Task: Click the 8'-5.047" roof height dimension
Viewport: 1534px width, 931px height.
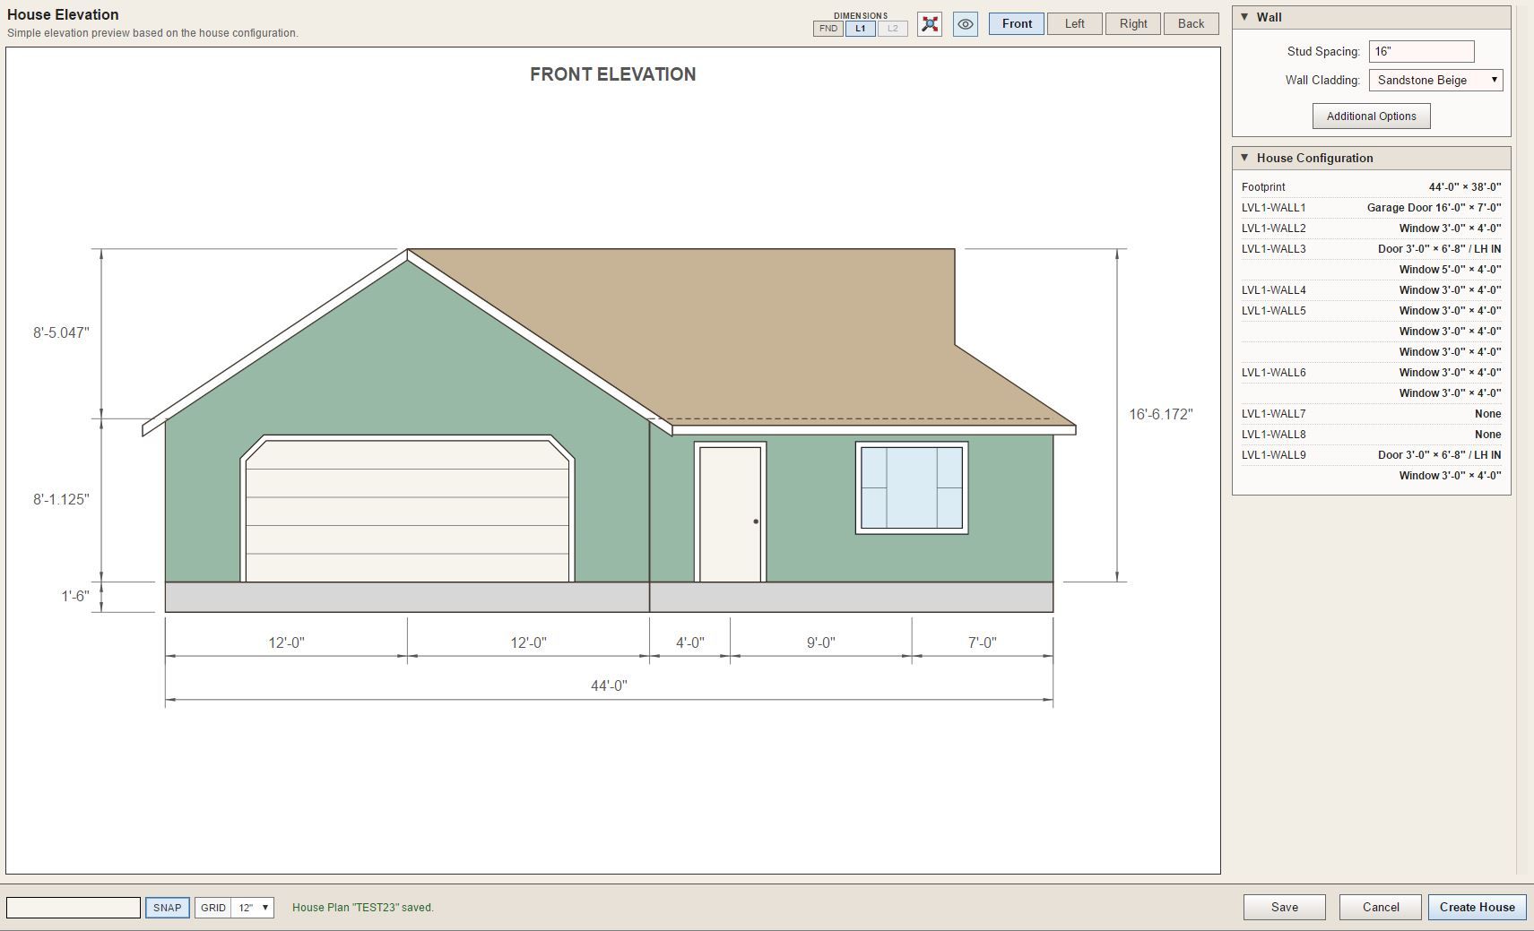Action: tap(61, 332)
